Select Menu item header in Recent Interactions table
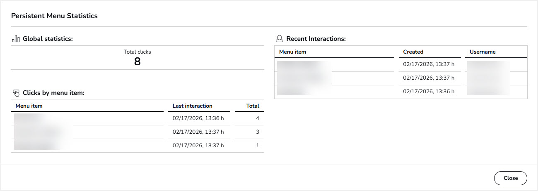 pyautogui.click(x=292, y=52)
